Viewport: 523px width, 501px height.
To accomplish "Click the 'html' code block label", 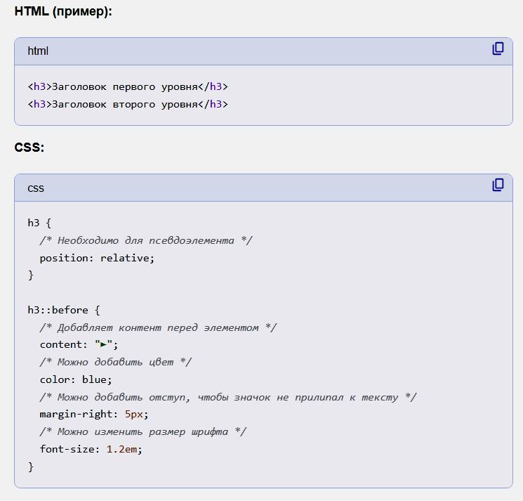I will 38,51.
